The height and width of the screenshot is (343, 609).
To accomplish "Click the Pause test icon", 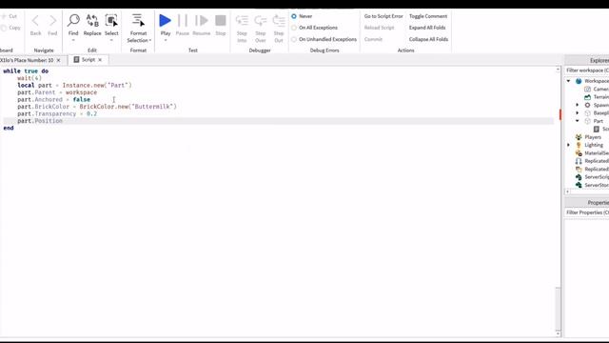I will point(182,21).
